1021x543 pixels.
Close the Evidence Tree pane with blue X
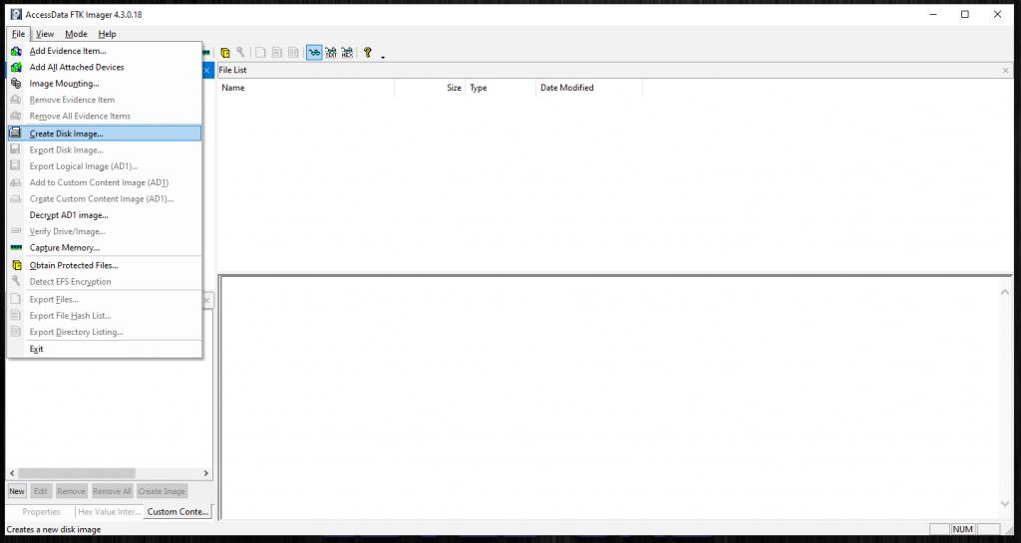[207, 70]
